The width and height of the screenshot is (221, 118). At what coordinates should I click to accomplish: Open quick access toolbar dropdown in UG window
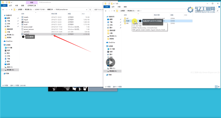114,4
